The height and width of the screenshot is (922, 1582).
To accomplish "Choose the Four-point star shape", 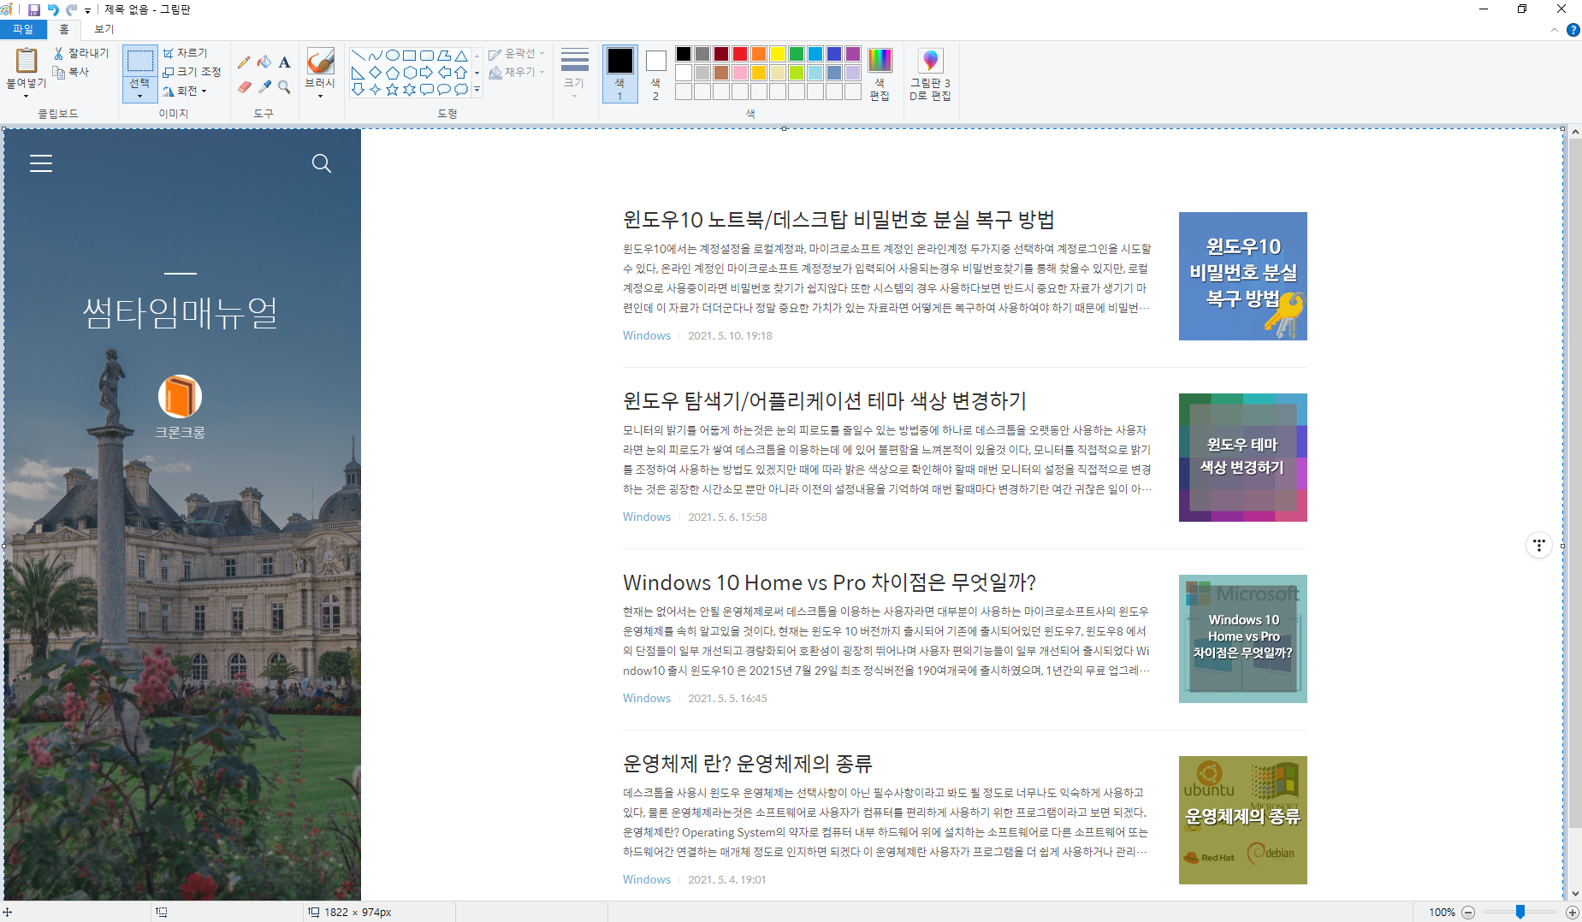I will coord(376,89).
